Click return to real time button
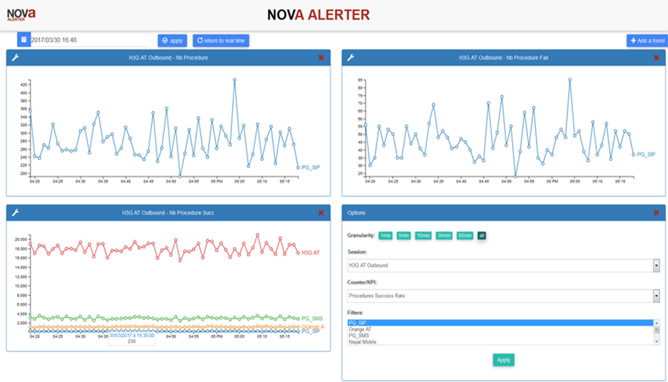Screen dimensions: 668x382 [221, 41]
